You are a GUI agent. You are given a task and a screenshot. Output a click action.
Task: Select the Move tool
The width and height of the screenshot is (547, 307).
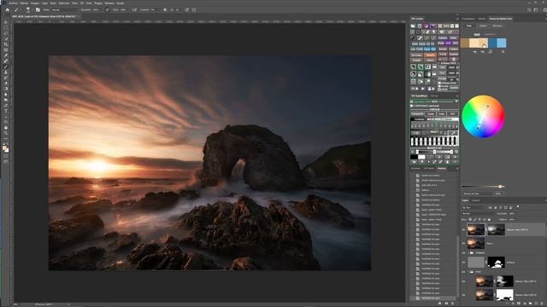tap(6, 22)
